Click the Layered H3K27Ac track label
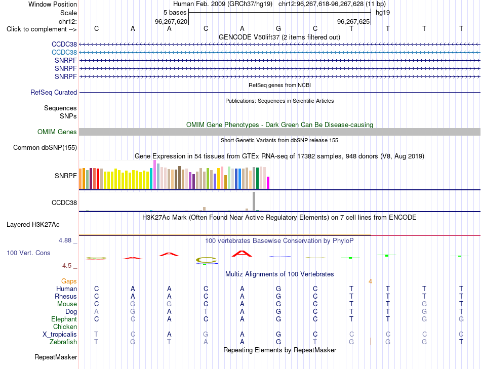 [33, 225]
